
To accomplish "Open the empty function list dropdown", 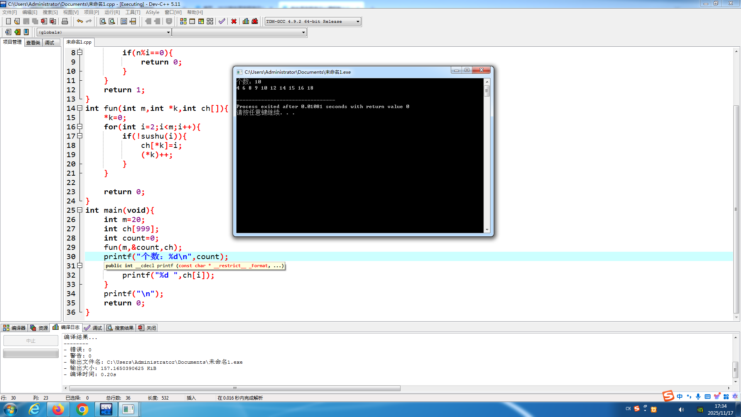I will [303, 32].
